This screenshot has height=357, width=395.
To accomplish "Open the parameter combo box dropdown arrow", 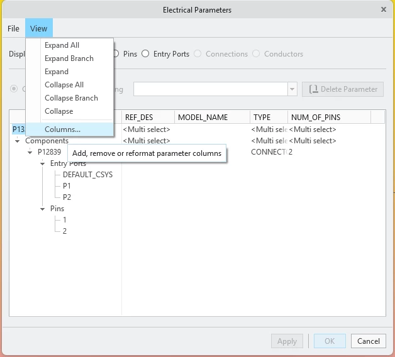I will coord(292,89).
